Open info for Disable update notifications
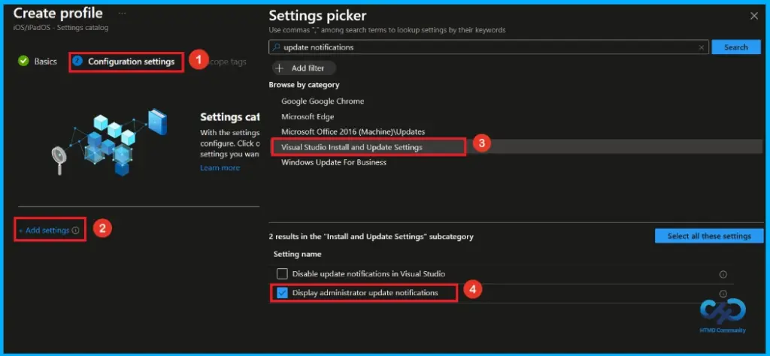Screen dimensions: 770x356 click(x=723, y=275)
